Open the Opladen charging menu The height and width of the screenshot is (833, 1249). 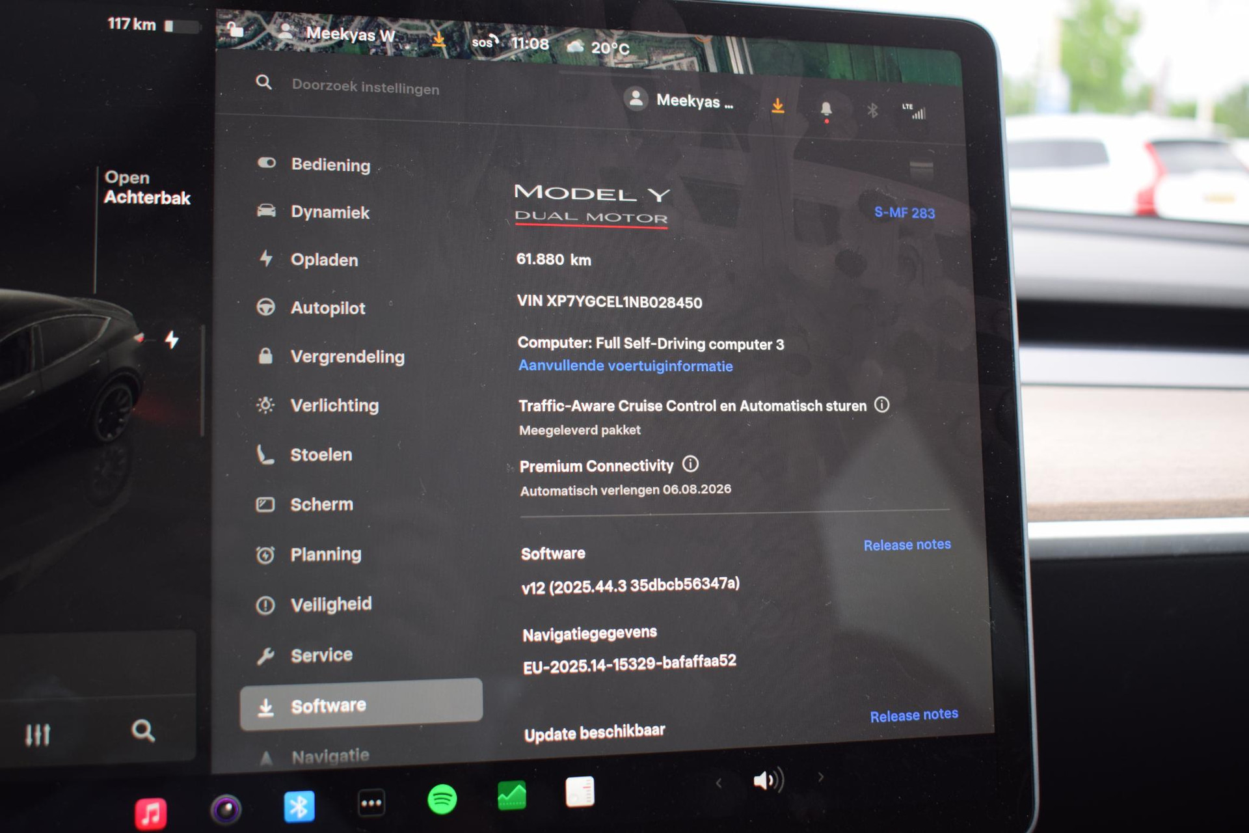tap(308, 259)
